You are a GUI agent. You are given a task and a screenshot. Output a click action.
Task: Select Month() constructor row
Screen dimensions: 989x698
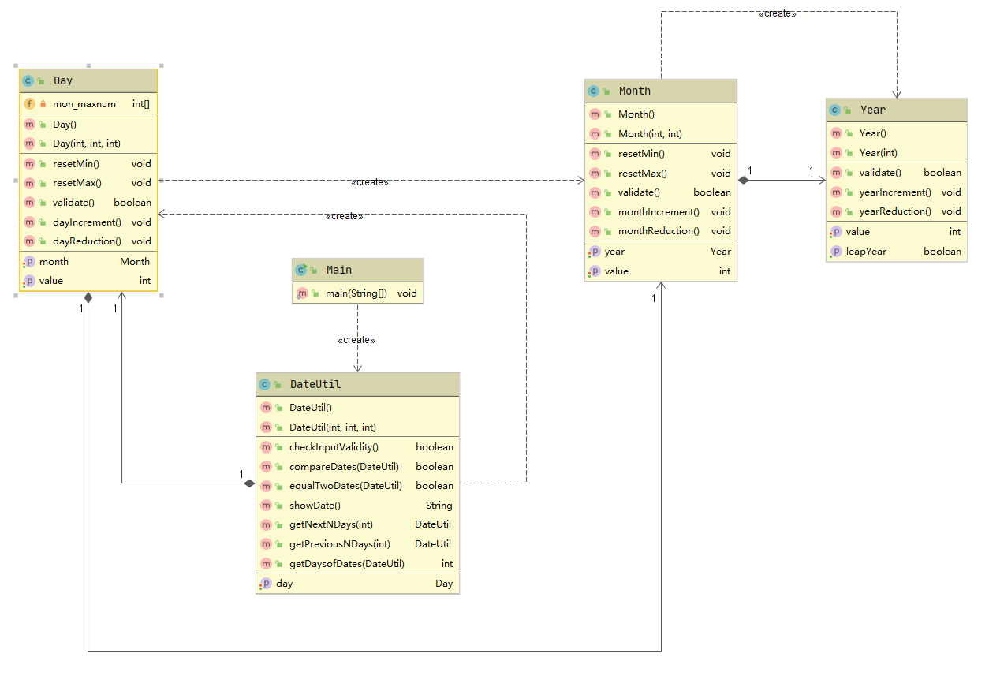(661, 114)
